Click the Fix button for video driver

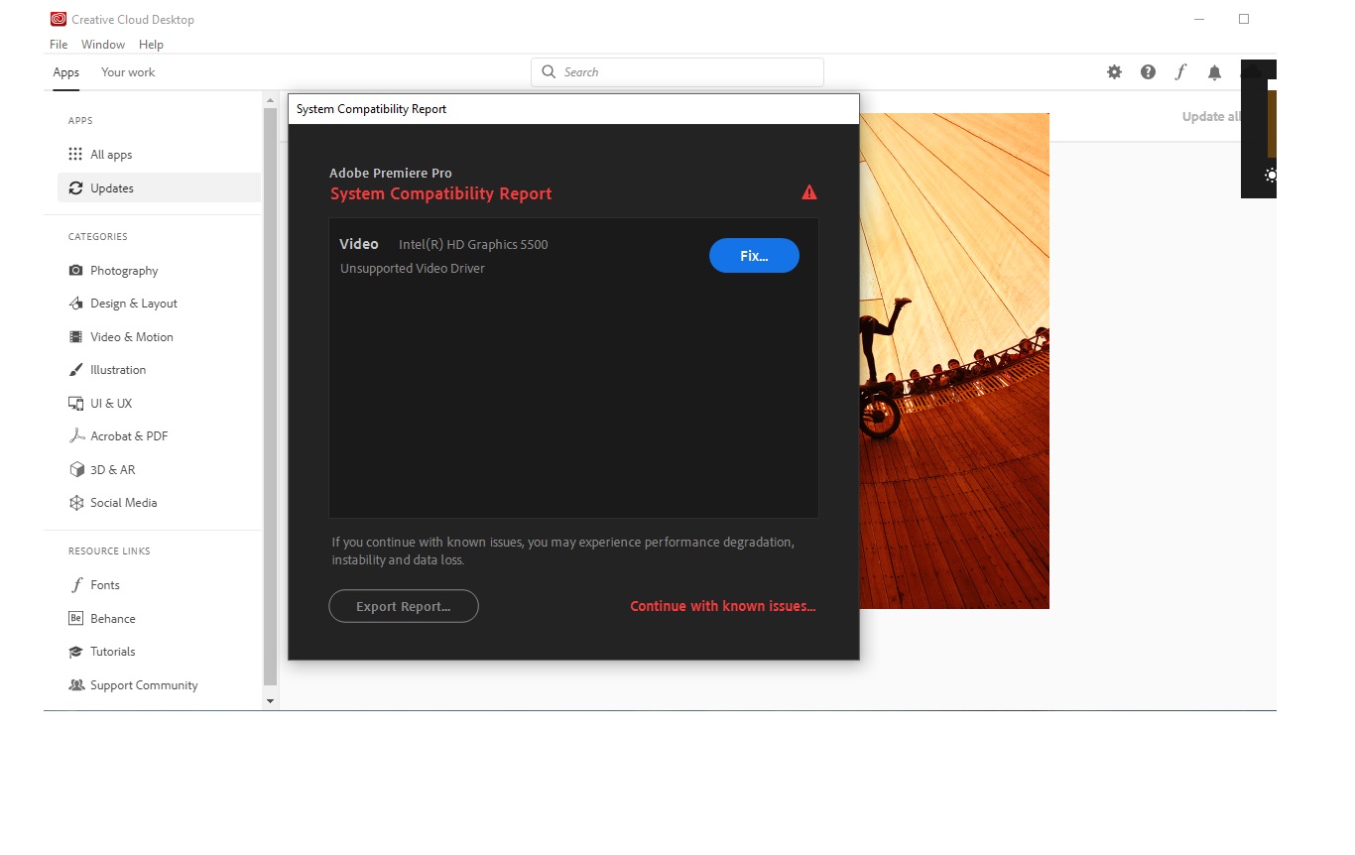point(754,255)
